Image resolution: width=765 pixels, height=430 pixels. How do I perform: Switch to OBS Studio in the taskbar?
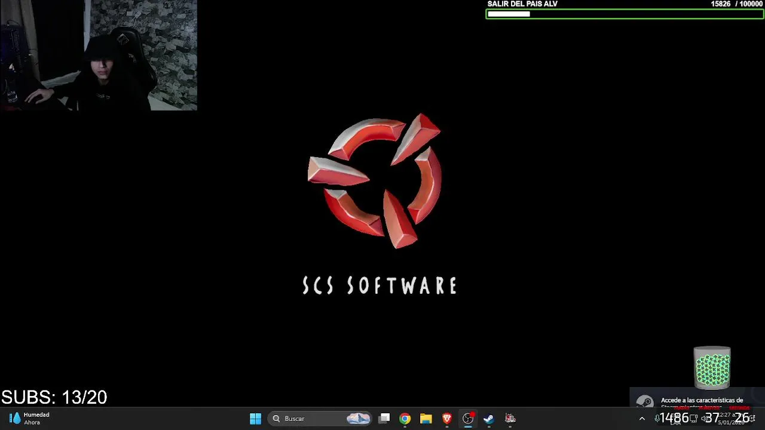[468, 419]
